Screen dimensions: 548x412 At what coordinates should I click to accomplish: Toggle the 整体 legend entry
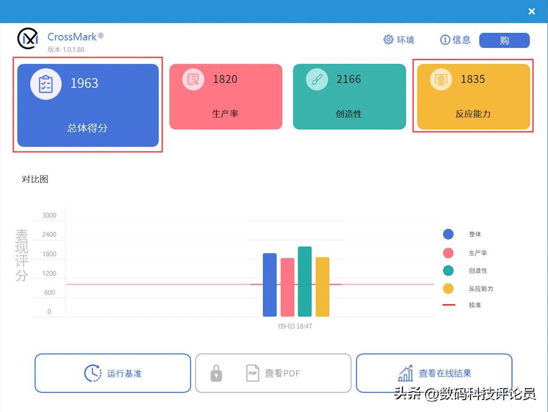click(x=448, y=234)
